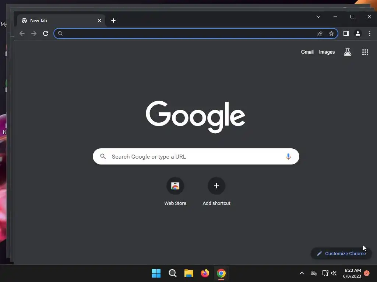377x282 pixels.
Task: Go forward using the forward arrow
Action: (x=34, y=33)
